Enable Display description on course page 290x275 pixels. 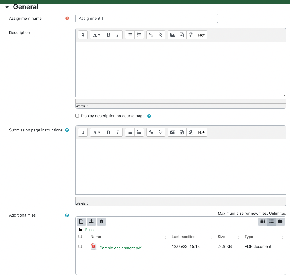(x=77, y=116)
